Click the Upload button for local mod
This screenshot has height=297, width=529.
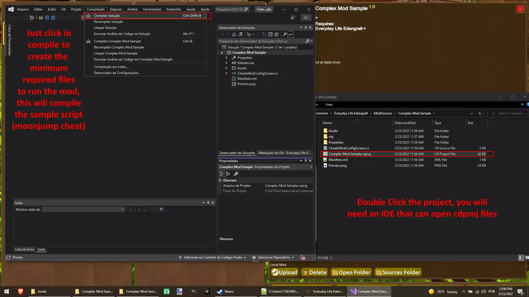[284, 272]
